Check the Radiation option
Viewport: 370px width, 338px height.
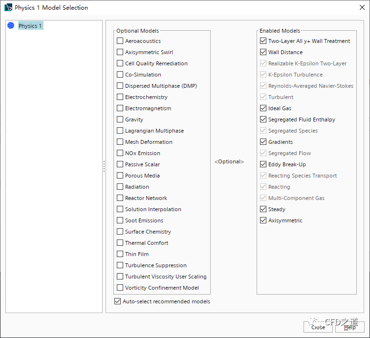tap(120, 187)
